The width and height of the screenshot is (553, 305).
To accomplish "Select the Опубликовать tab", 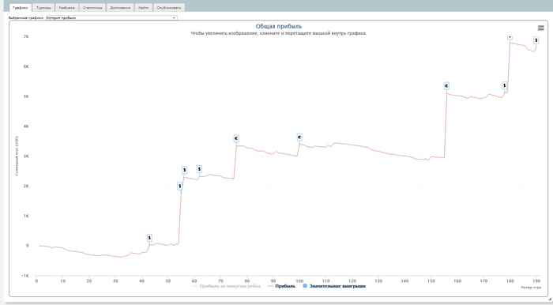I will (169, 8).
